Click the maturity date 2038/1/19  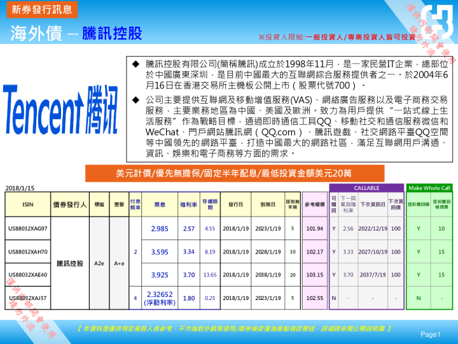(268, 275)
